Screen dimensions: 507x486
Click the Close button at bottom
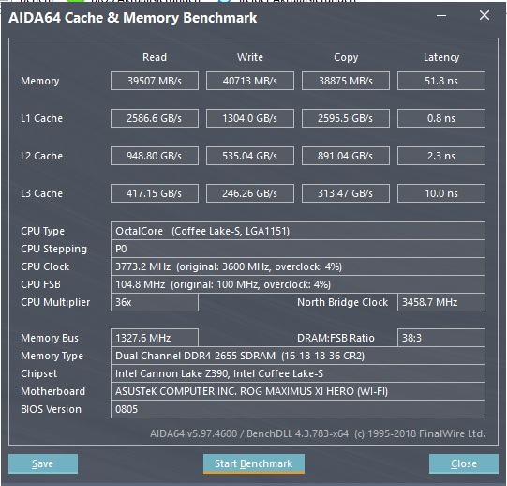464,463
